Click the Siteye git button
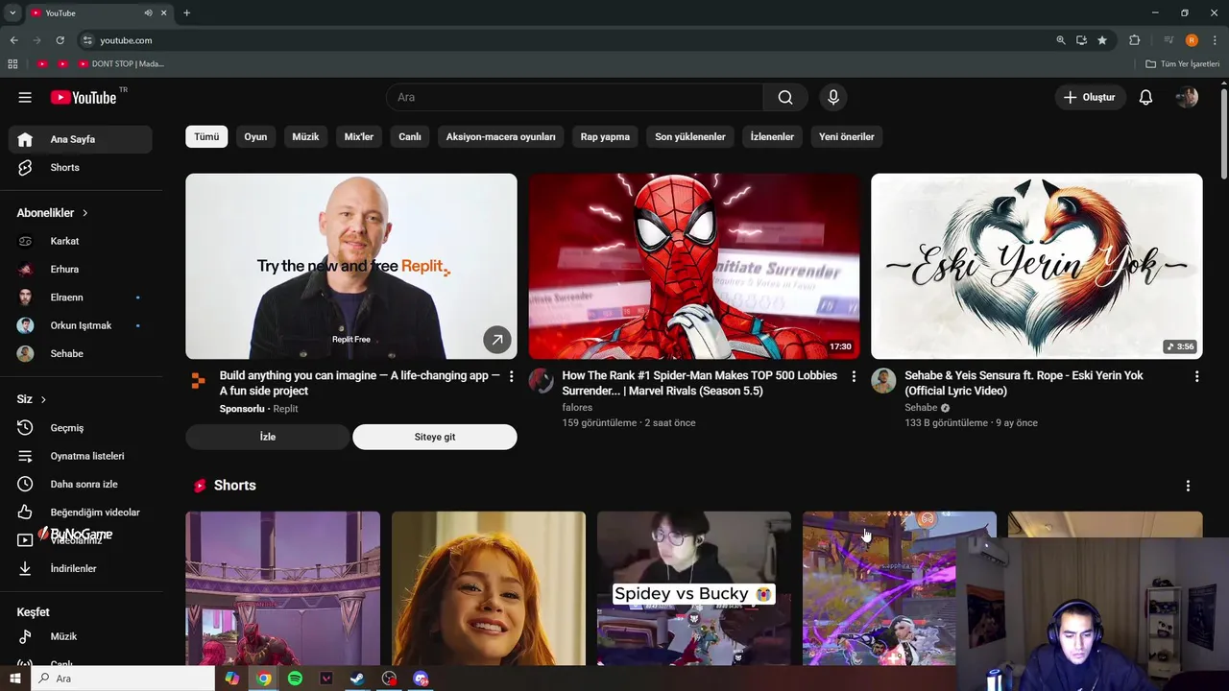This screenshot has width=1229, height=691. 435,437
